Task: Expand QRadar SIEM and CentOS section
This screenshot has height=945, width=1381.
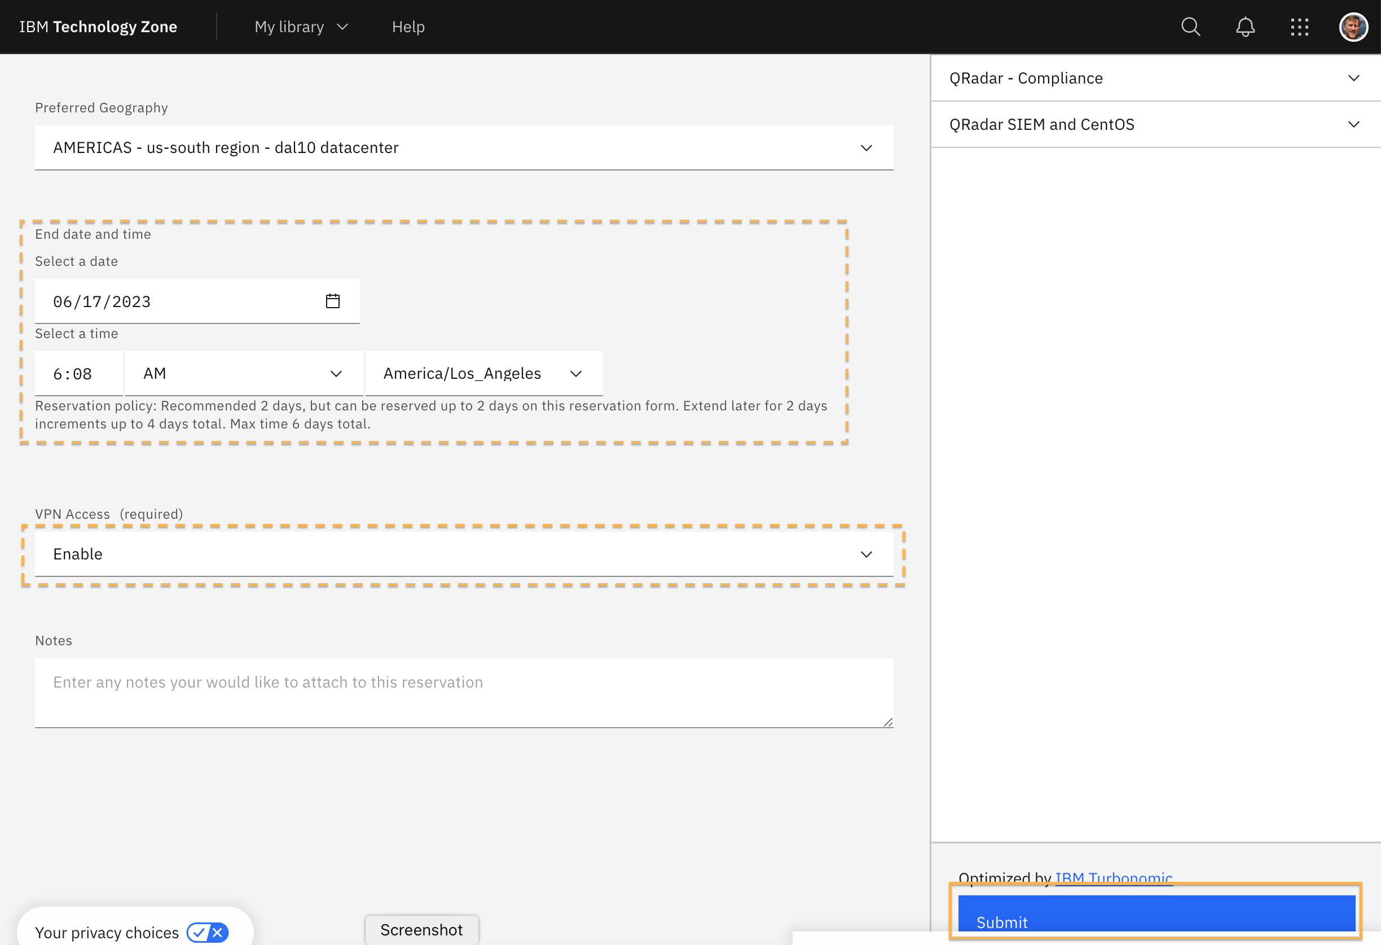Action: pyautogui.click(x=1155, y=124)
